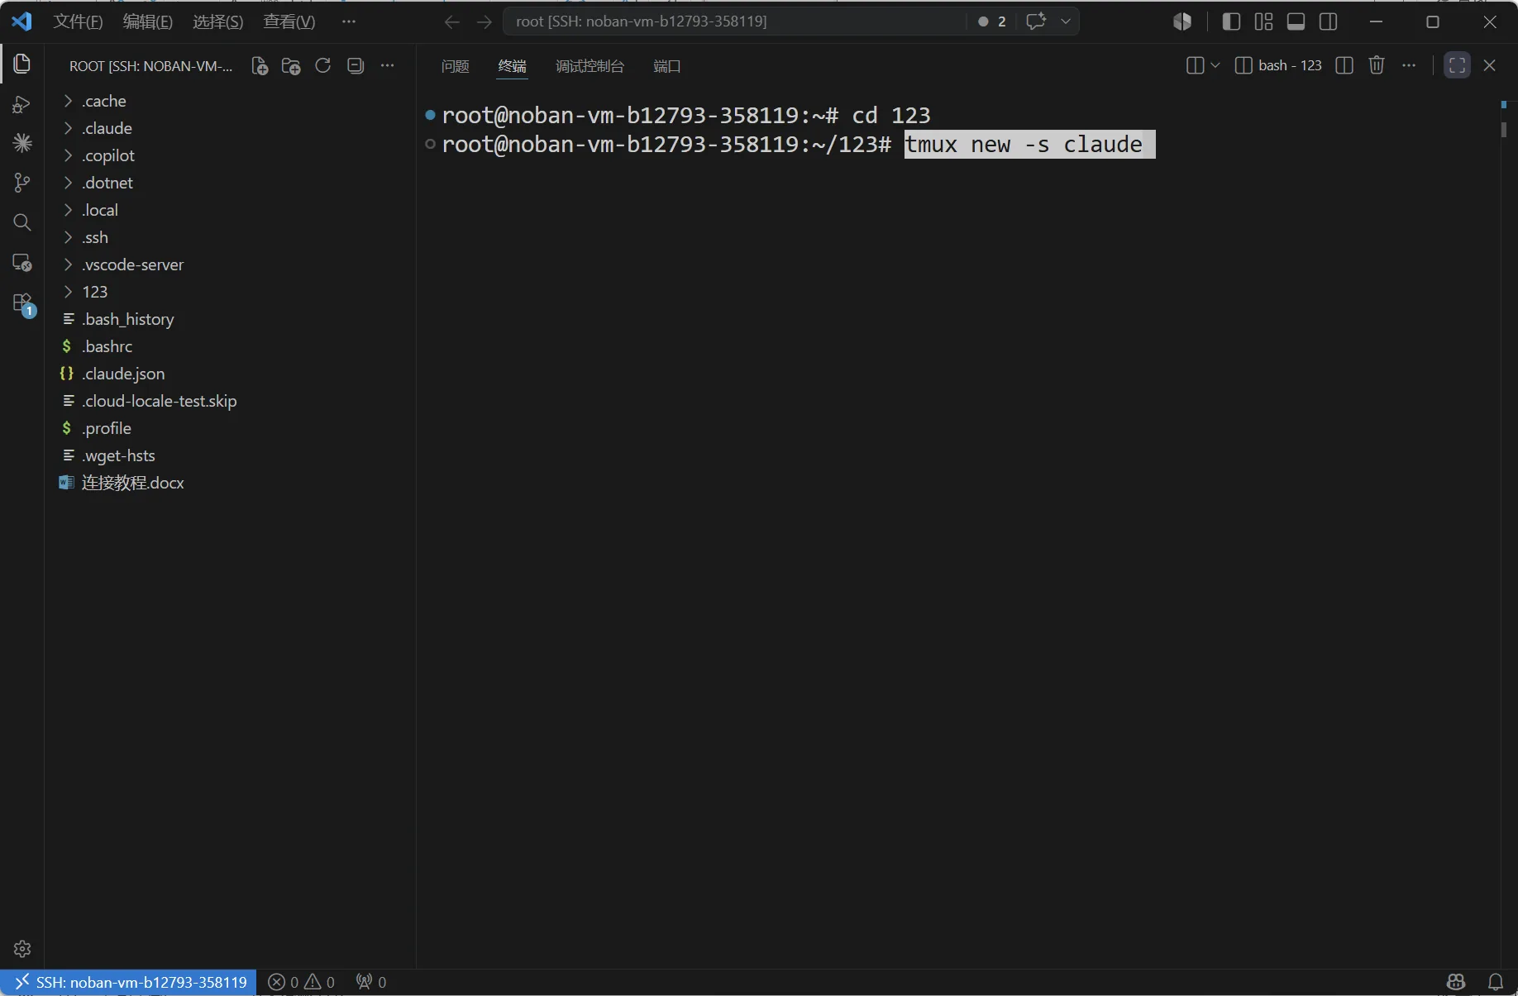This screenshot has width=1518, height=996.
Task: Switch to the 问题 tab
Action: pos(455,66)
